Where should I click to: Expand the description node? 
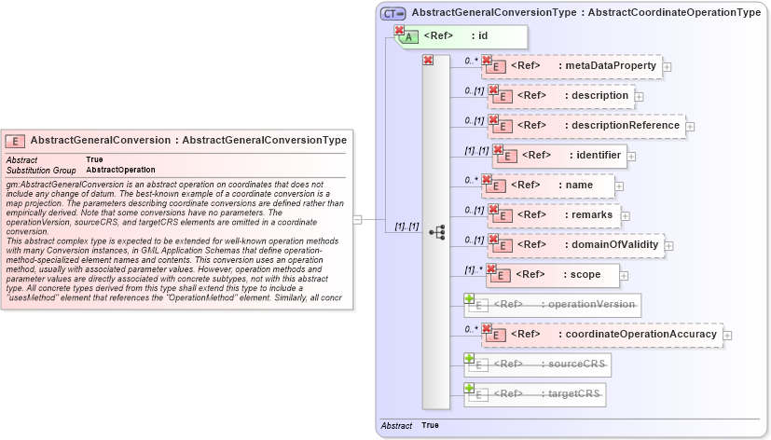click(639, 97)
